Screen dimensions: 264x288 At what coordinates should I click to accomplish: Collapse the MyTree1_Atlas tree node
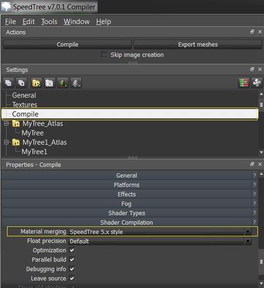coord(6,142)
